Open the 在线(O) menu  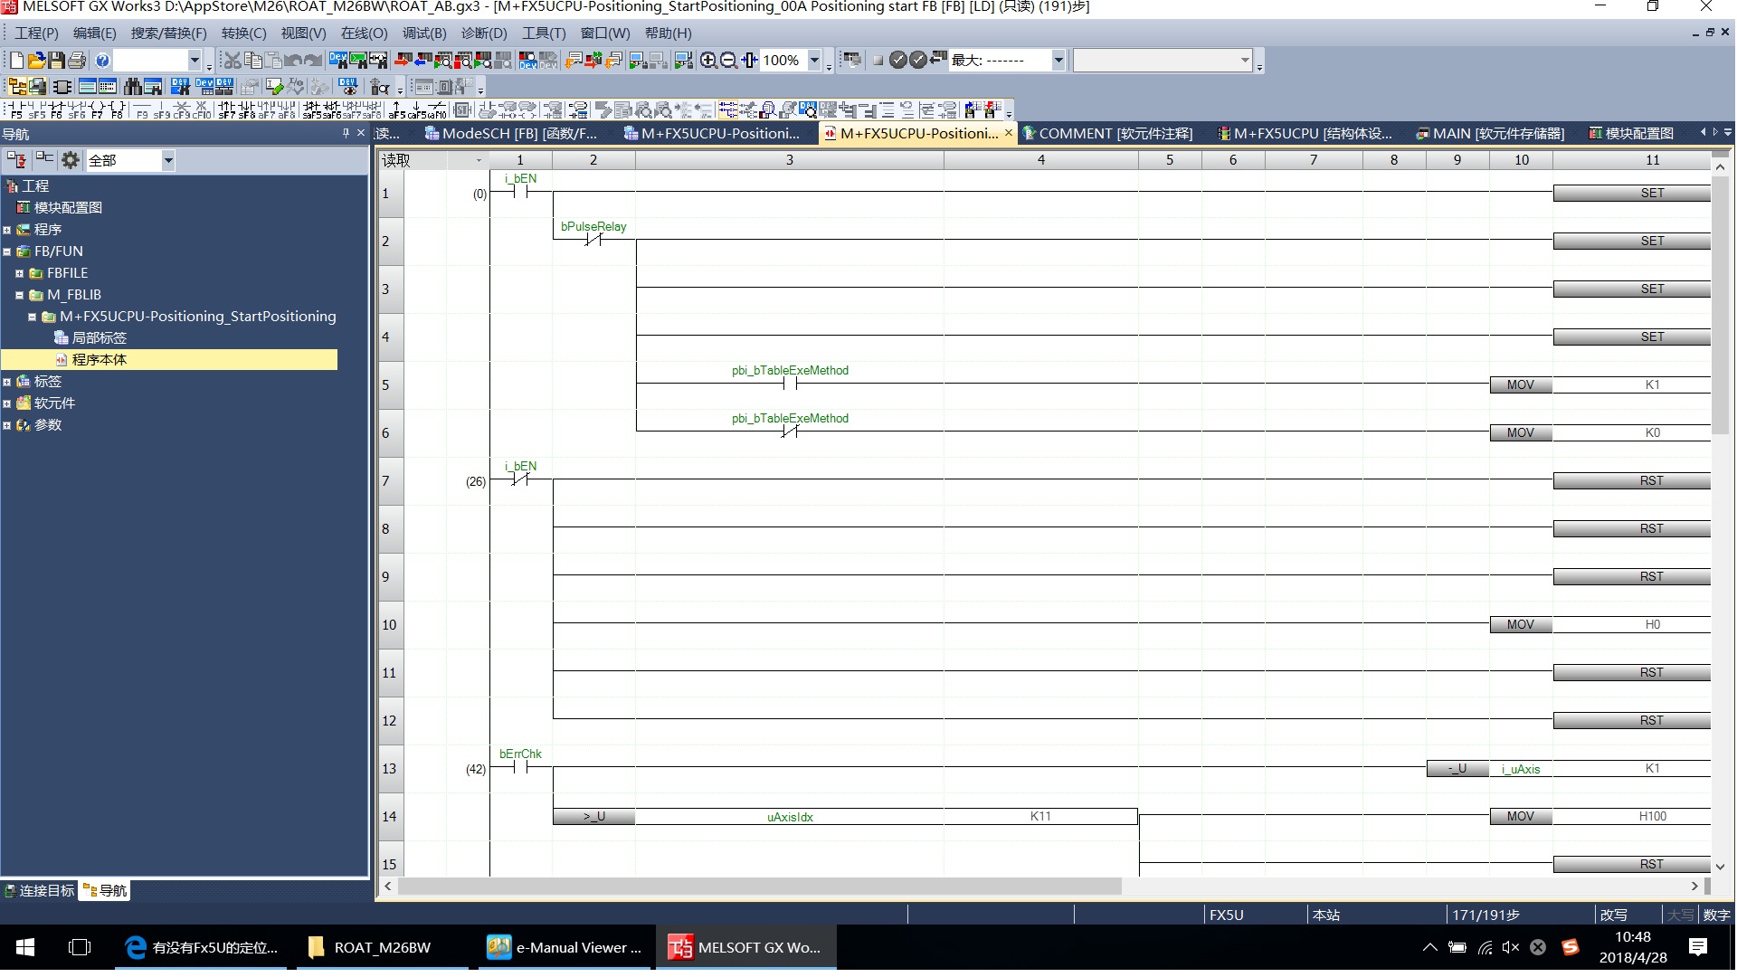[364, 33]
